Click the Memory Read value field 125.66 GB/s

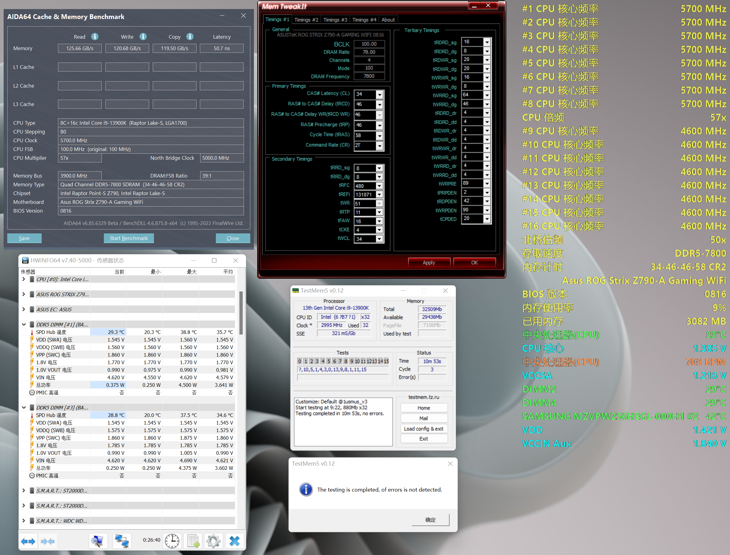[x=80, y=48]
